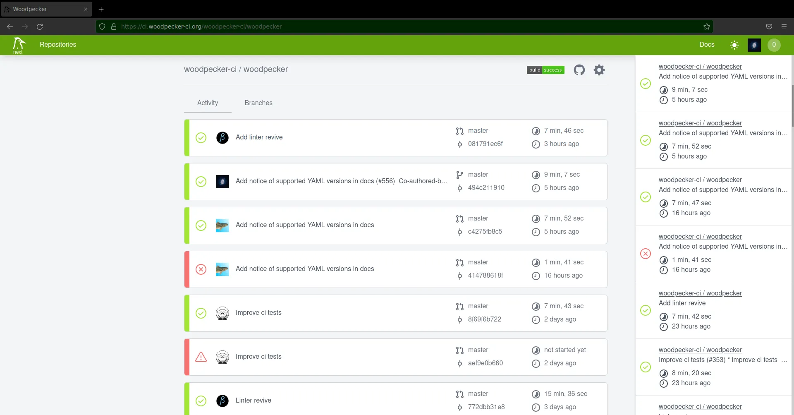Click the Repositories link in the header
This screenshot has height=415, width=794.
click(57, 44)
